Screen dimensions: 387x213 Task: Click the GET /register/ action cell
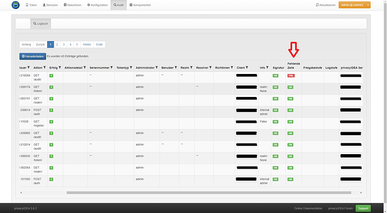click(39, 123)
